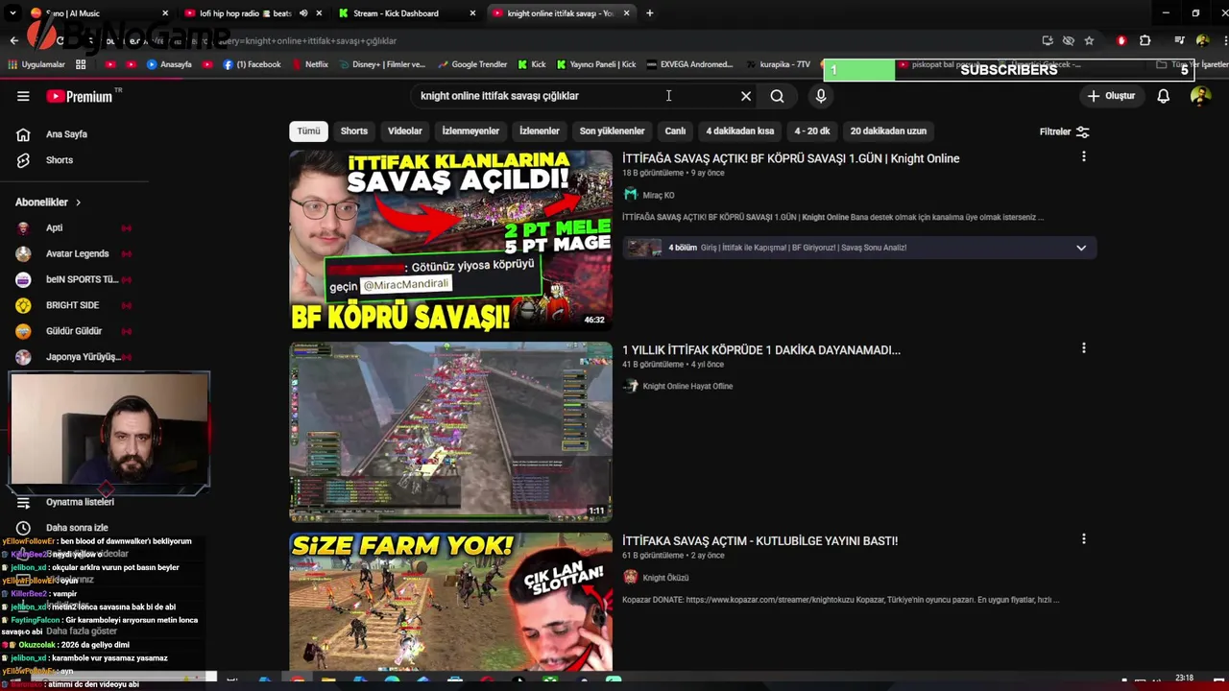Switch to the lofi hip hop radio tab
The width and height of the screenshot is (1229, 691).
point(245,13)
